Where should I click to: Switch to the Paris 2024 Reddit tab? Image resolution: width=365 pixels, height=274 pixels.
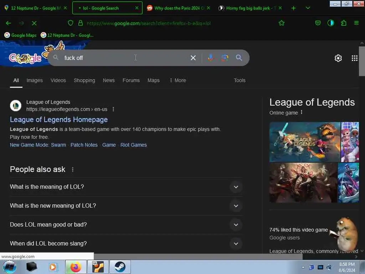[x=179, y=8]
